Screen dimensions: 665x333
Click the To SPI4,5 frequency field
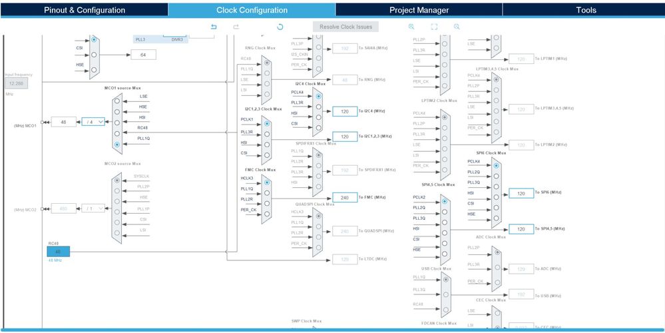click(521, 229)
